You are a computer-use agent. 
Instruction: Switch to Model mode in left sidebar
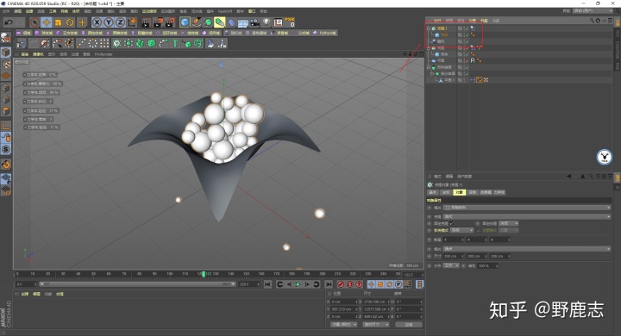pos(5,52)
